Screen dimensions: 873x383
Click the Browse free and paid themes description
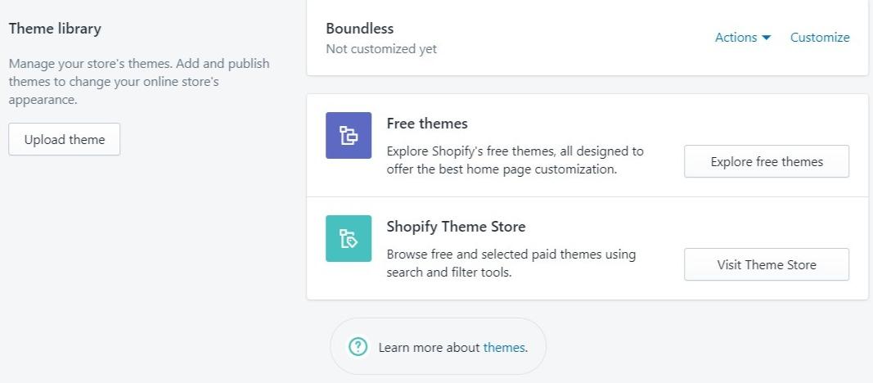[511, 264]
